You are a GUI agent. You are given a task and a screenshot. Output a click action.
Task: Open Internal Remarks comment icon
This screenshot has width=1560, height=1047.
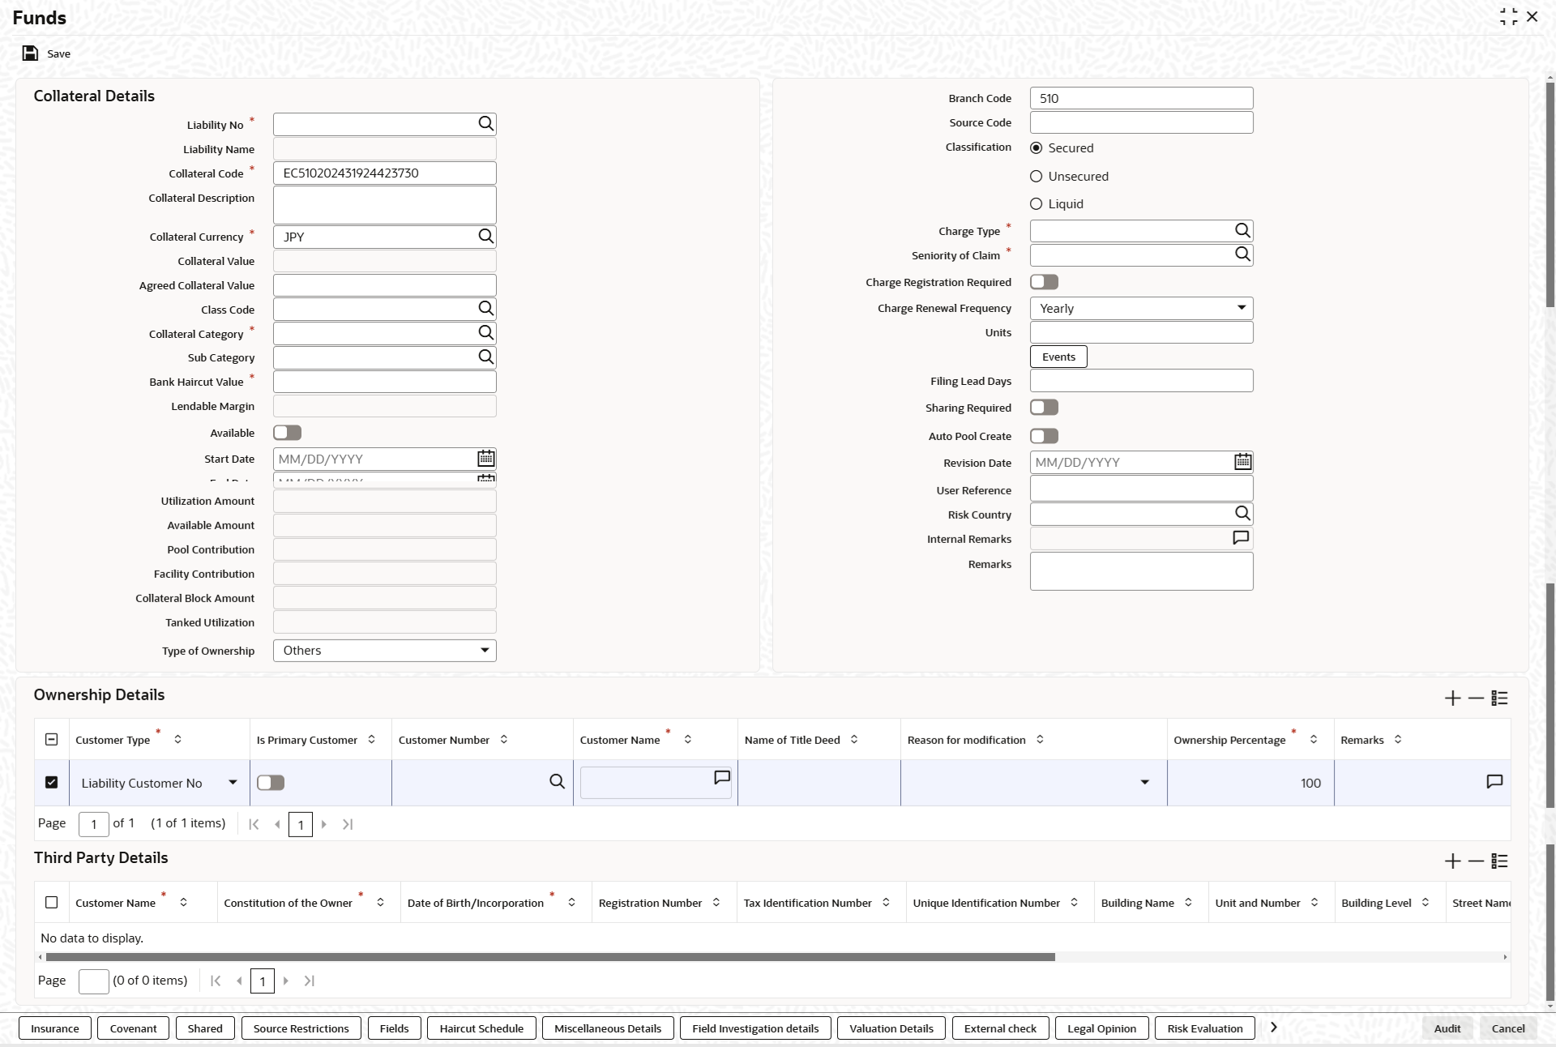1241,538
